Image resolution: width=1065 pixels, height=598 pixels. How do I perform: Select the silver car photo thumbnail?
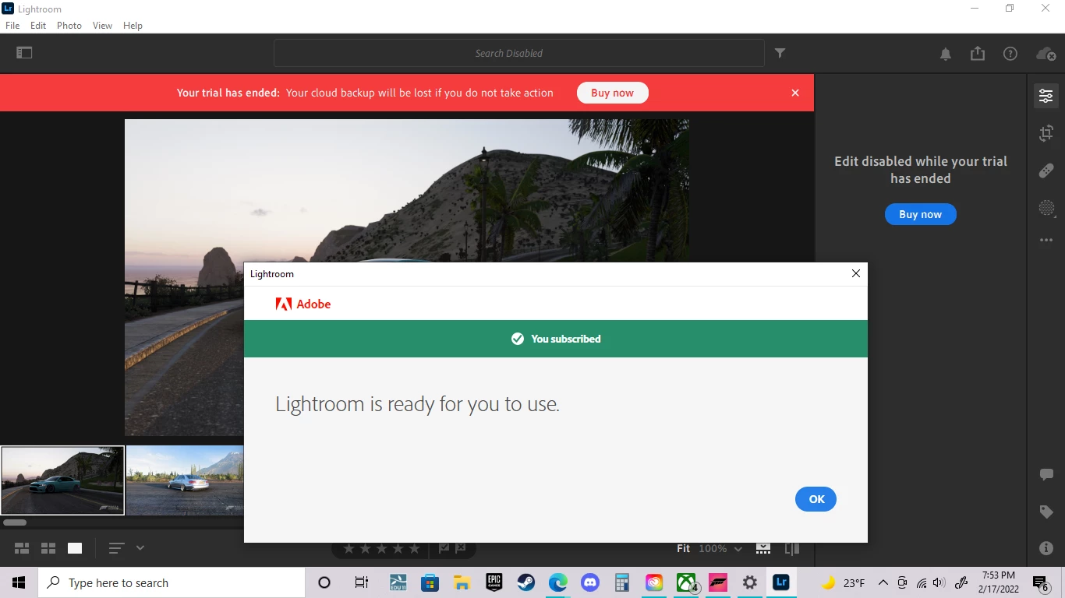[x=185, y=480]
